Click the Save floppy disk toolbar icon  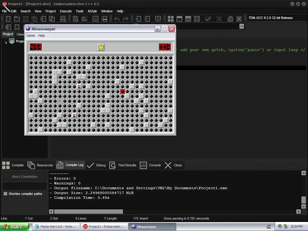[x=26, y=19]
